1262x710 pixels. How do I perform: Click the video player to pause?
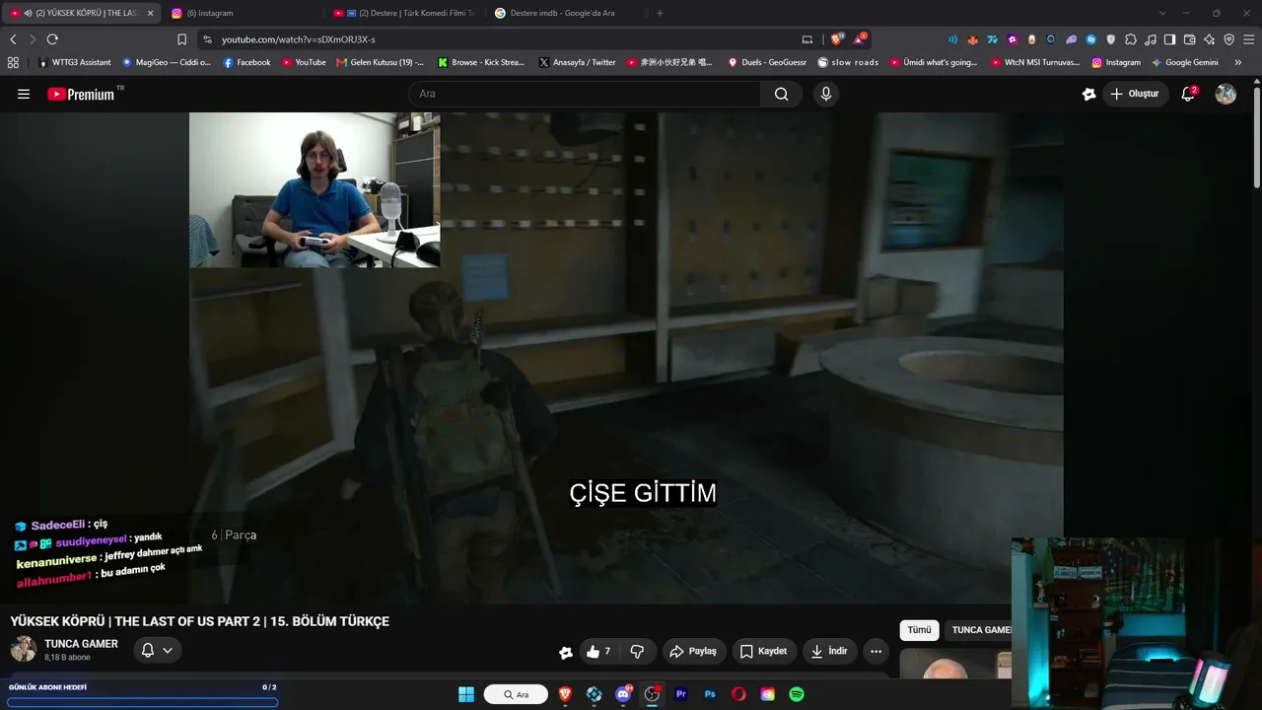[x=626, y=357]
